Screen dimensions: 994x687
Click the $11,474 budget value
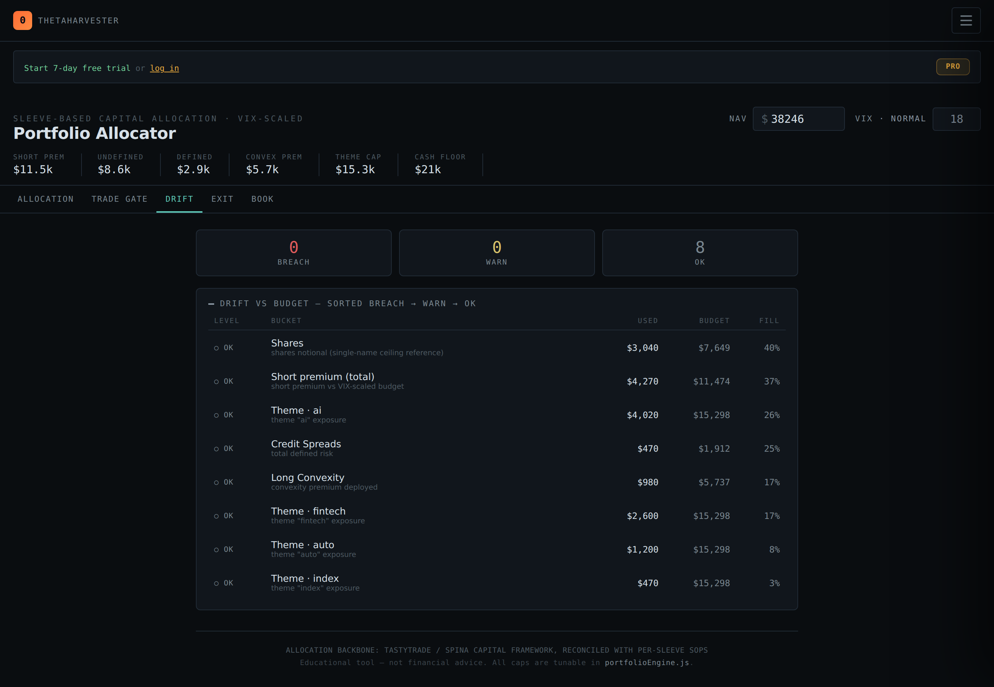712,382
